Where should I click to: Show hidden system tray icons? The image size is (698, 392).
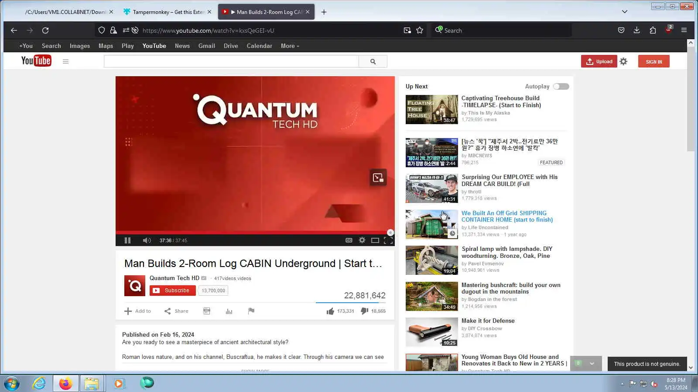622,384
